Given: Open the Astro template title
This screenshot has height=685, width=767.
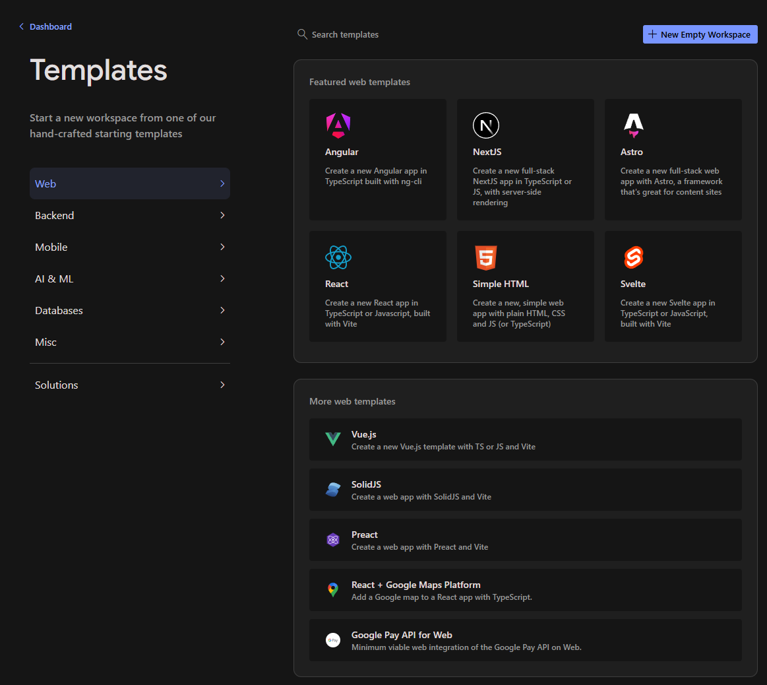Looking at the screenshot, I should [x=632, y=152].
